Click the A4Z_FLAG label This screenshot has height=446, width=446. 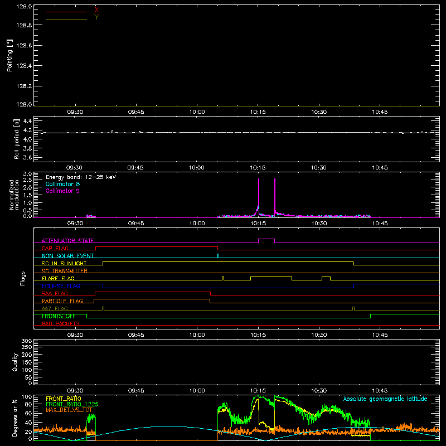pyautogui.click(x=55, y=308)
